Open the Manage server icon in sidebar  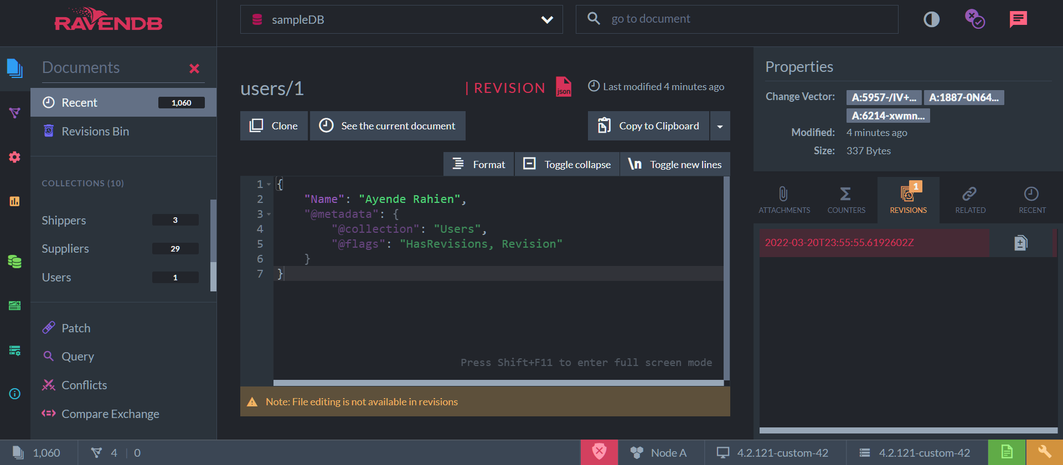pyautogui.click(x=15, y=306)
